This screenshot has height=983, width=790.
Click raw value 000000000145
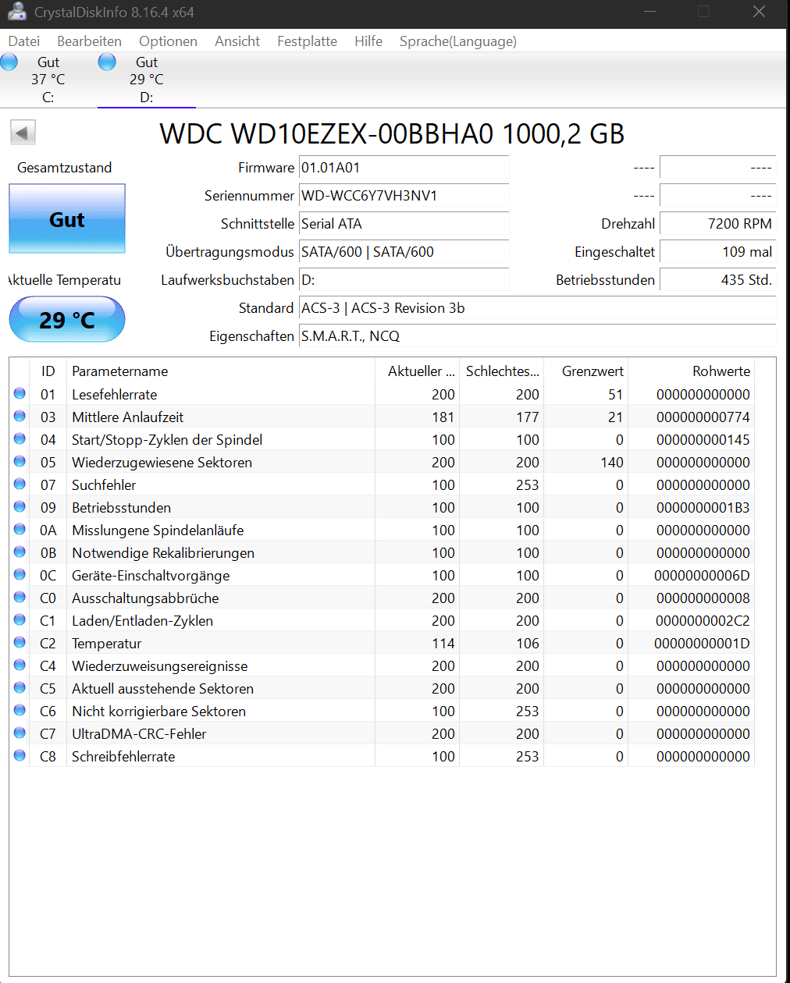point(703,440)
